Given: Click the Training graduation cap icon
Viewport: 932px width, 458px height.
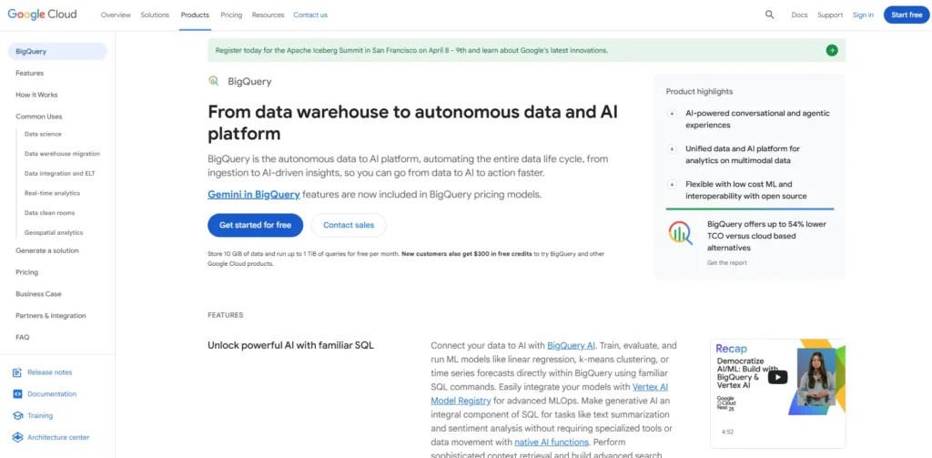Looking at the screenshot, I should tap(17, 416).
